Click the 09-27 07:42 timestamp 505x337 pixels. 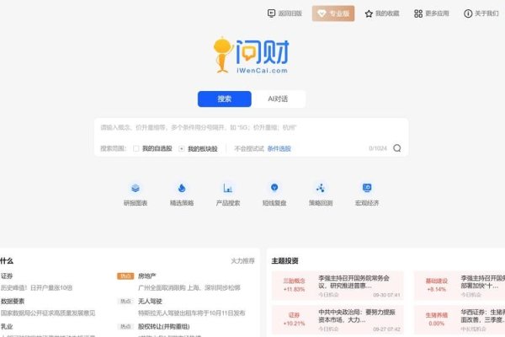pos(386,329)
